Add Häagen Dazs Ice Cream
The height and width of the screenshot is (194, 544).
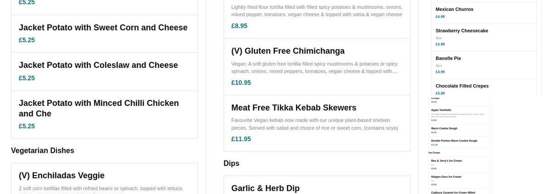(446, 177)
